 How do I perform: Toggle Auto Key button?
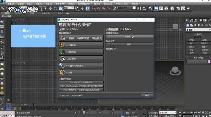(x=153, y=113)
